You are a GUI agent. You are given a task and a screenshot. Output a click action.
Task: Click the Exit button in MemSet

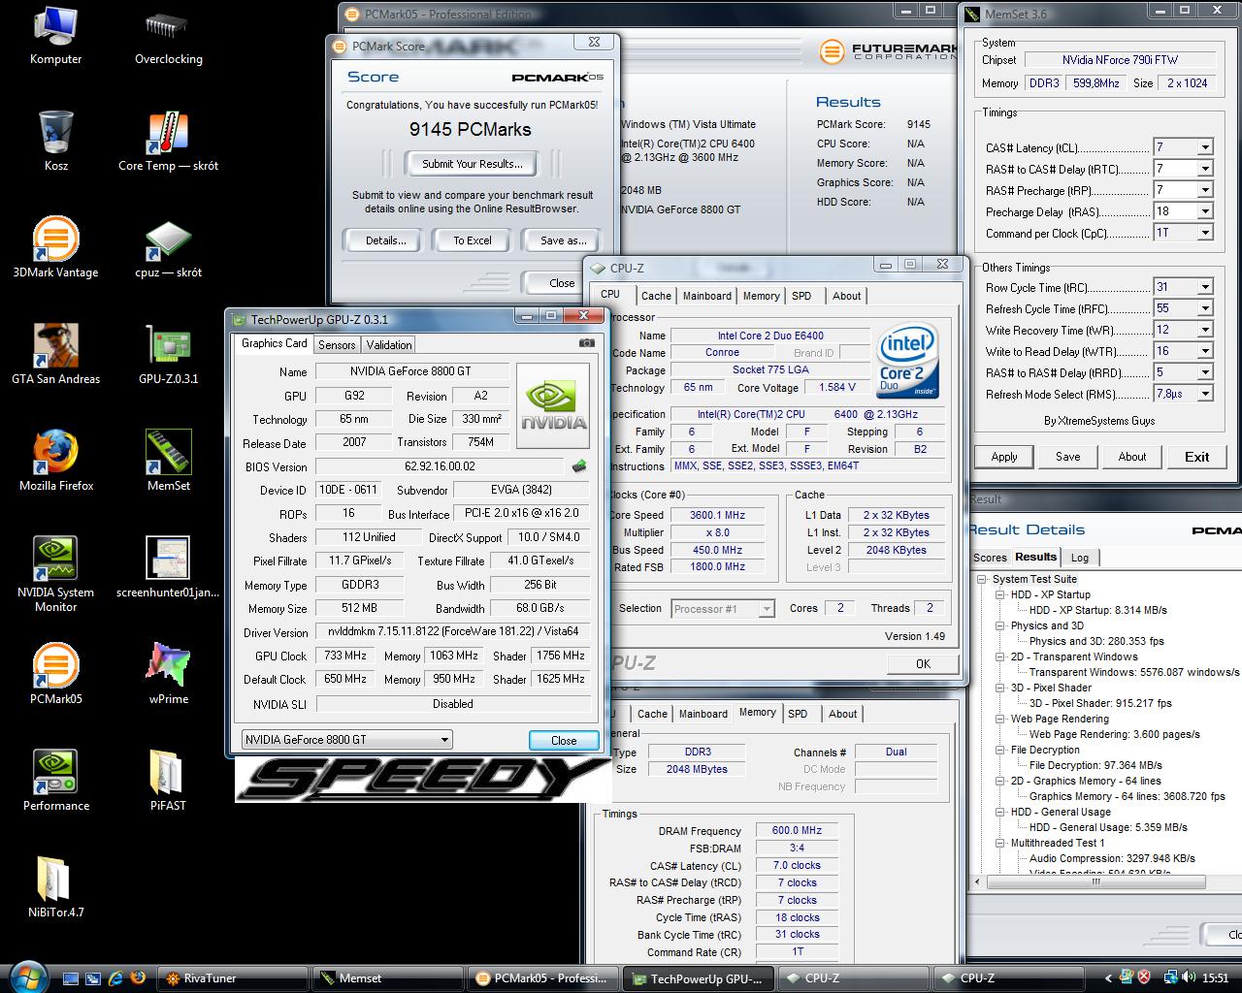click(1197, 457)
